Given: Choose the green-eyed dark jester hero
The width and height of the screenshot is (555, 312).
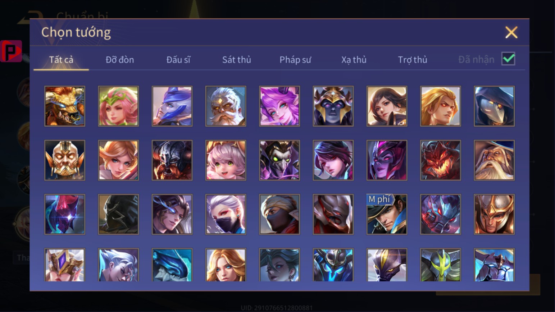Looking at the screenshot, I should (x=279, y=160).
